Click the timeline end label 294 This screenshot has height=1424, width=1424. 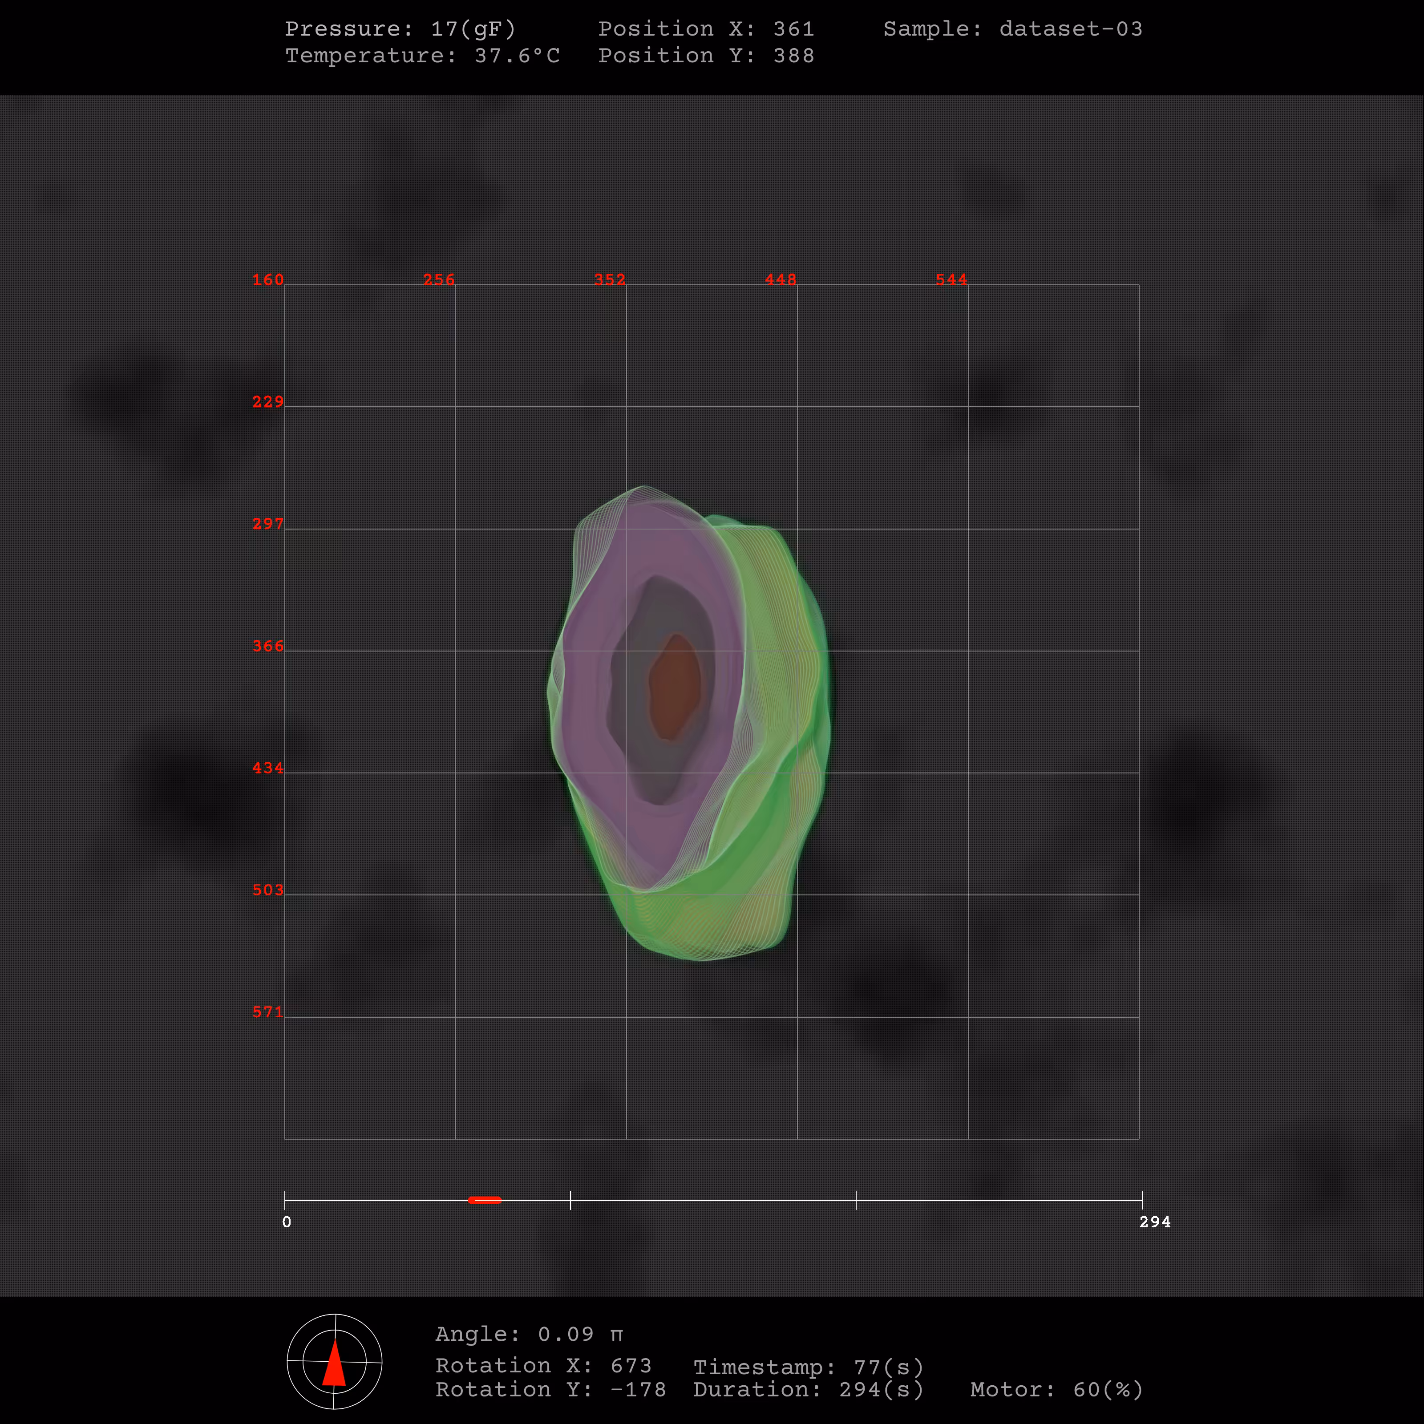click(1155, 1222)
